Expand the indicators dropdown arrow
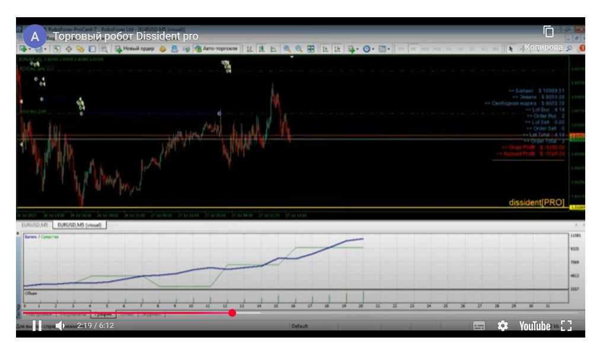The width and height of the screenshot is (606, 350). pos(358,49)
